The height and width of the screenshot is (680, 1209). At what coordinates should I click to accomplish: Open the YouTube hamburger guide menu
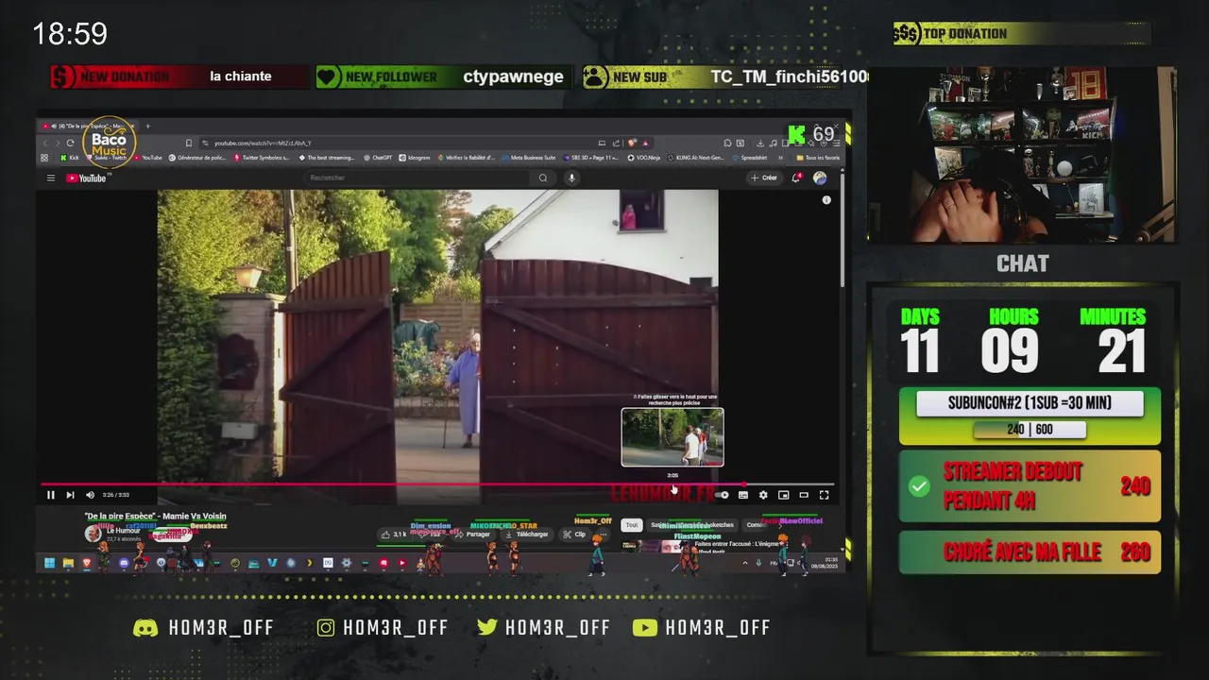tap(51, 178)
